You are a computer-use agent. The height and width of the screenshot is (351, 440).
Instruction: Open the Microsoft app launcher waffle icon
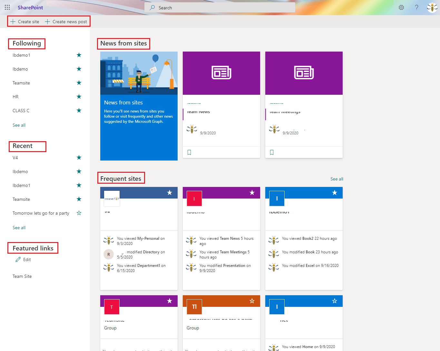(x=7, y=7)
